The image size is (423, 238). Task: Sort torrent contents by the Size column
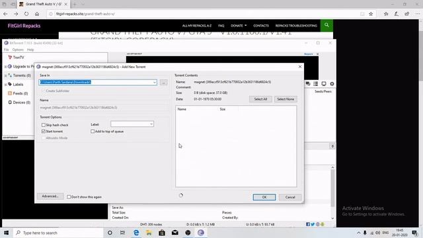pos(223,109)
